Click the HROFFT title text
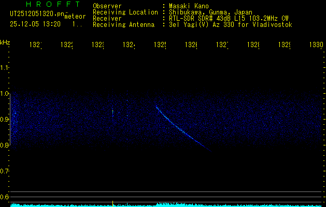Image resolution: width=326 pixels, height=207 pixels. (x=53, y=4)
